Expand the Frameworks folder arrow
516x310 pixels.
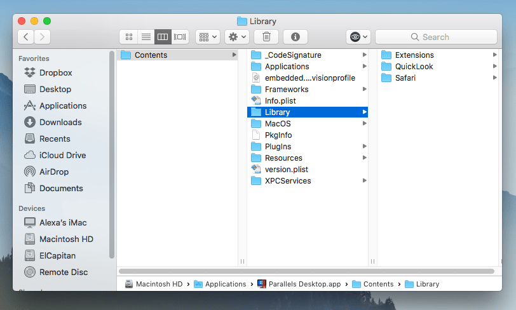pos(364,89)
